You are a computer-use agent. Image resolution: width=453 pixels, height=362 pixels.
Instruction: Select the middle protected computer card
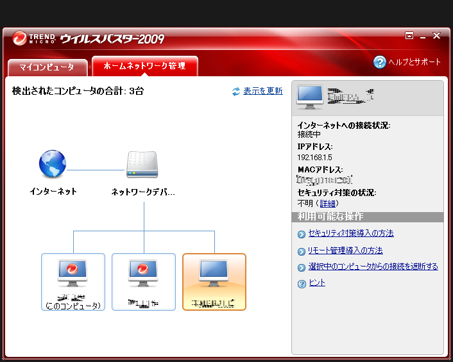pyautogui.click(x=144, y=282)
